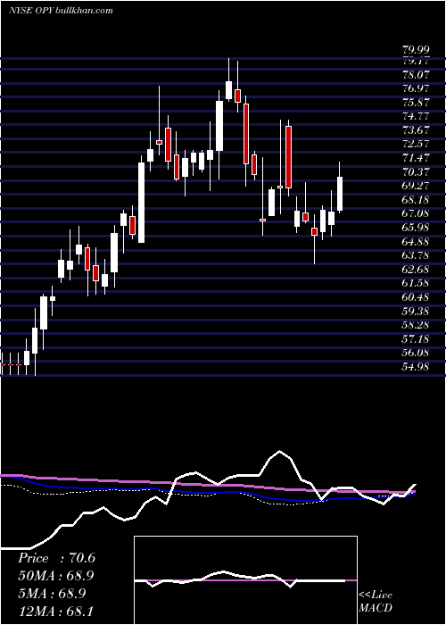Click the 70.37 price axis label
446x625 pixels.
click(416, 171)
